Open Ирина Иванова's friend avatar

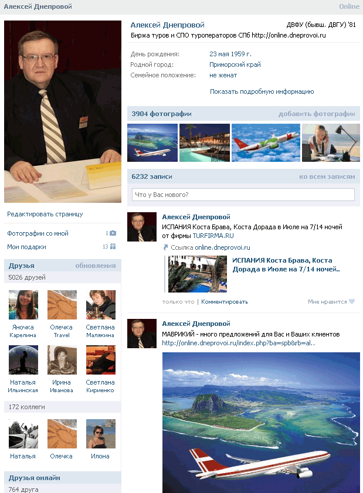tap(62, 360)
